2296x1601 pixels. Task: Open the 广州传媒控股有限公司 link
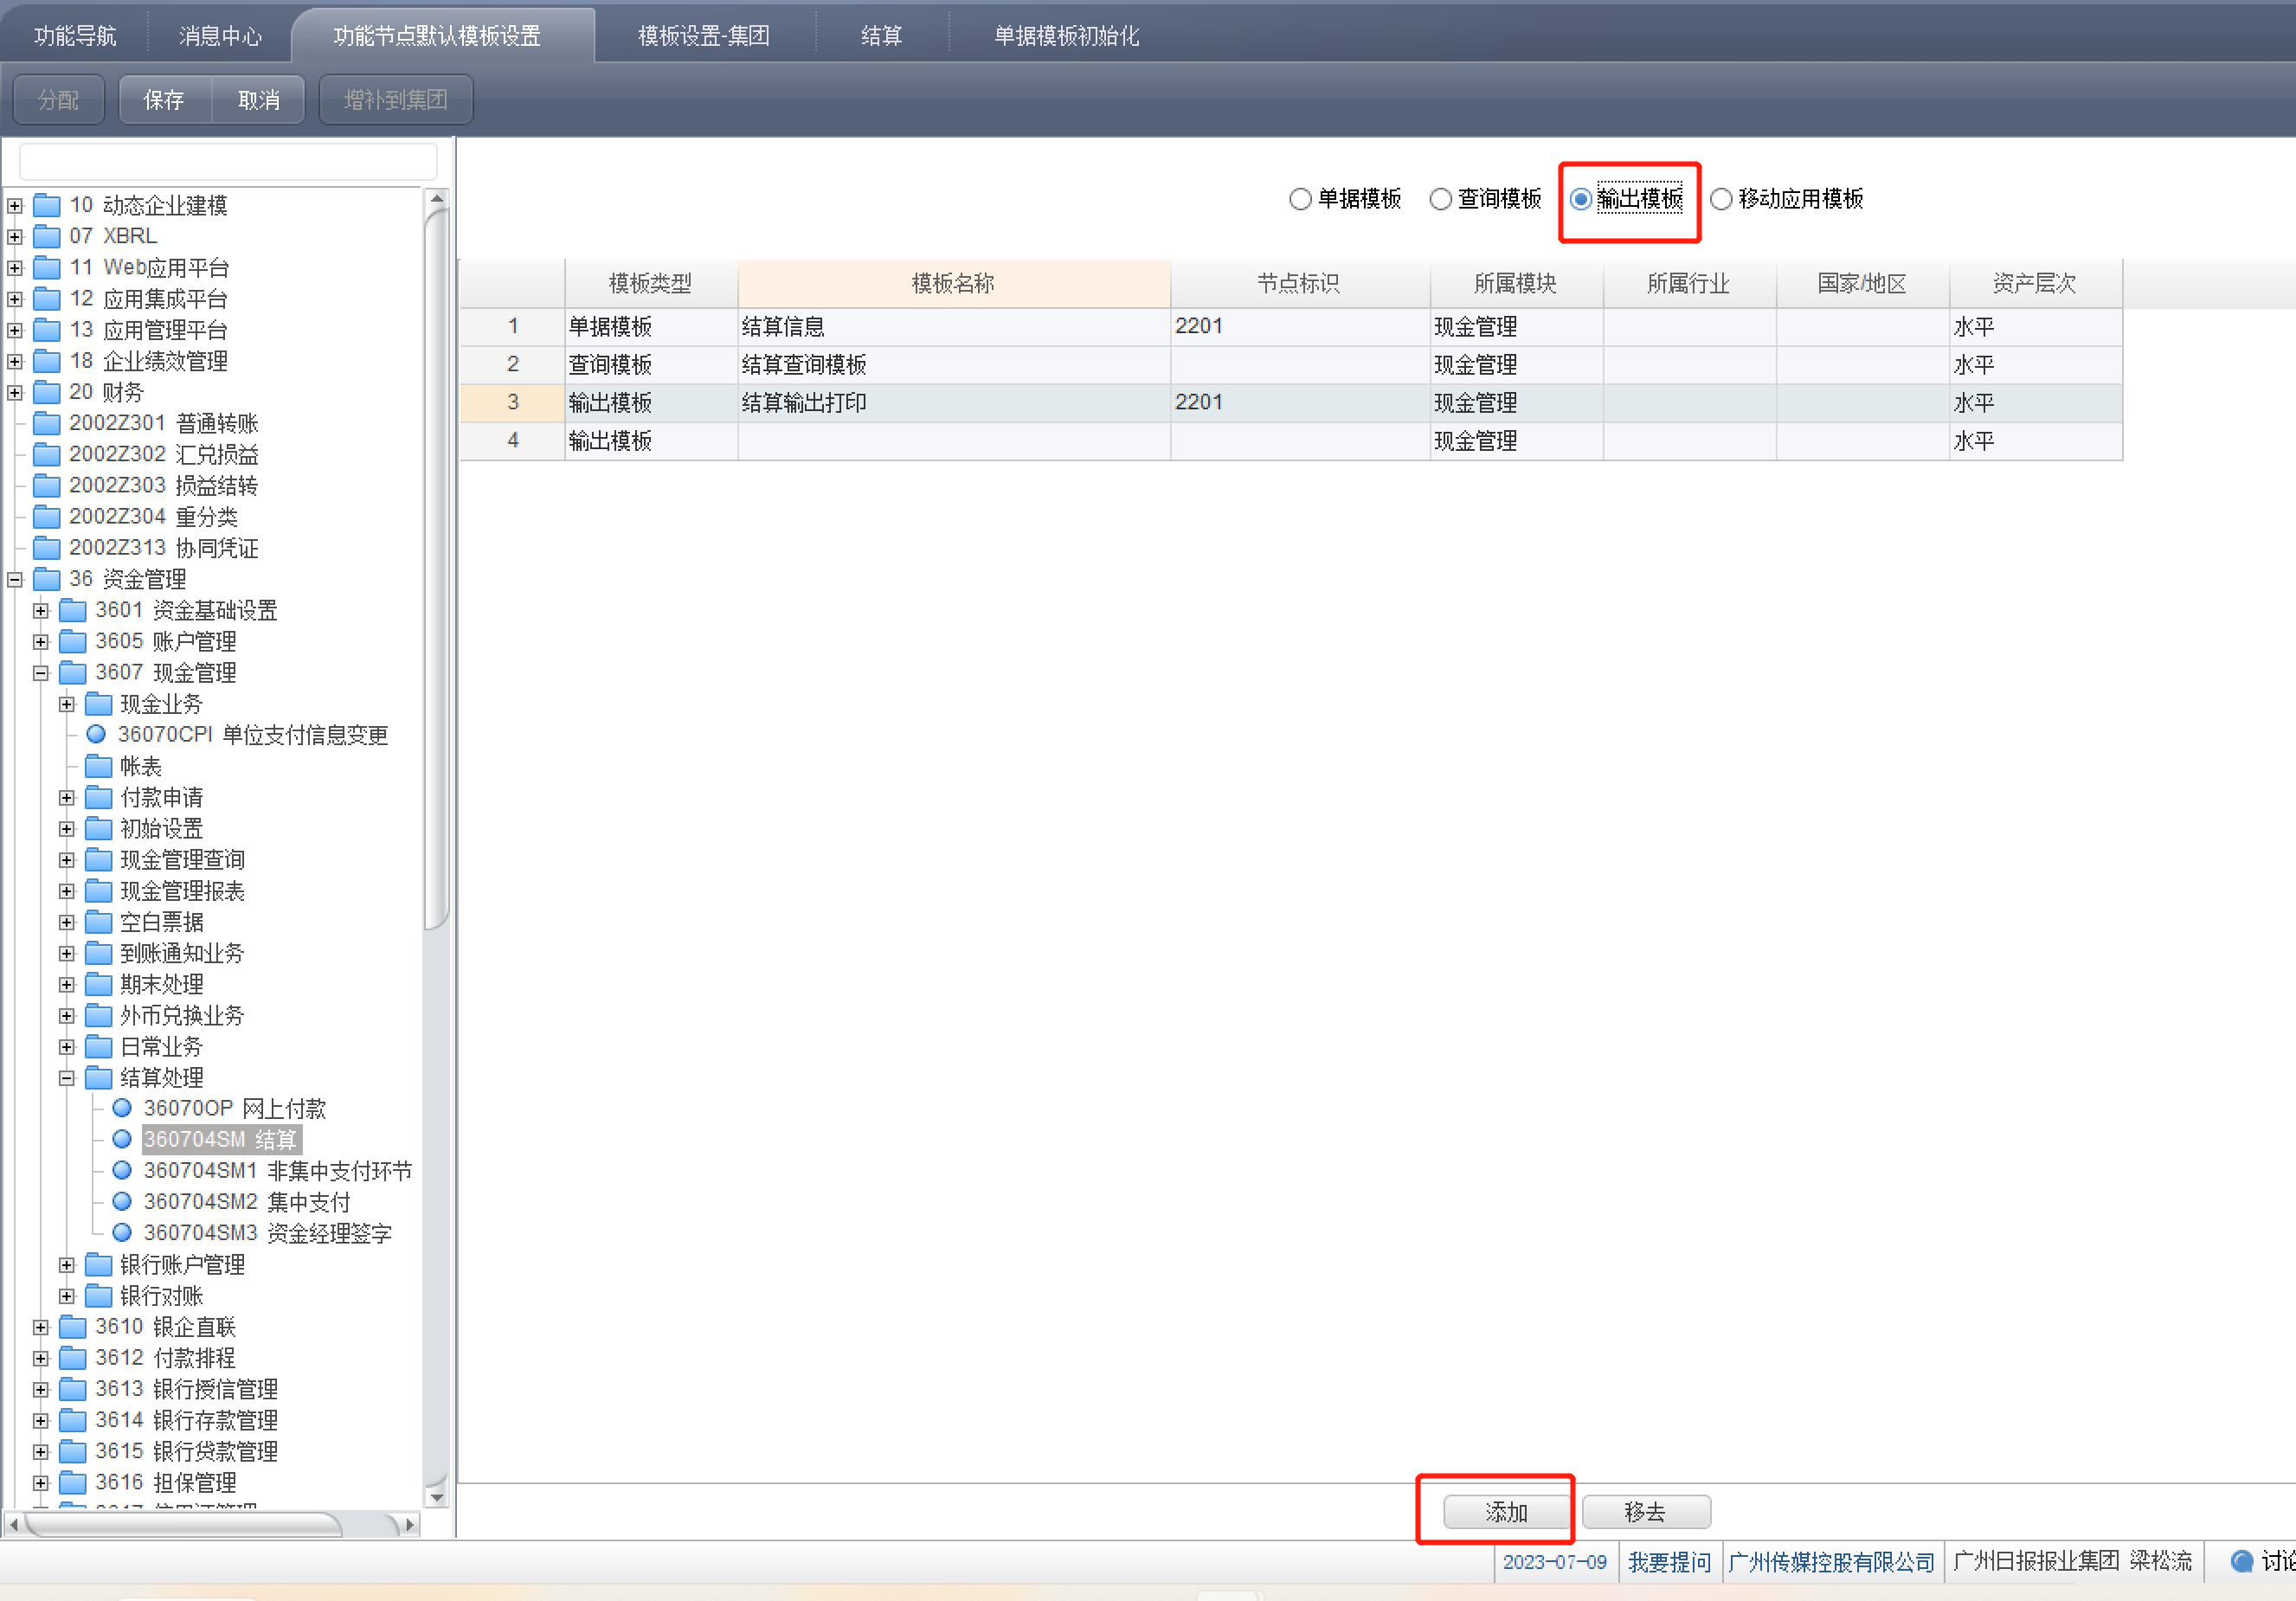1831,1561
